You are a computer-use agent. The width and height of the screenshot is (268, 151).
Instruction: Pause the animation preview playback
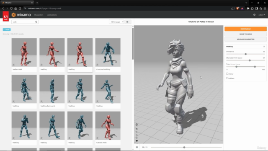click(137, 147)
